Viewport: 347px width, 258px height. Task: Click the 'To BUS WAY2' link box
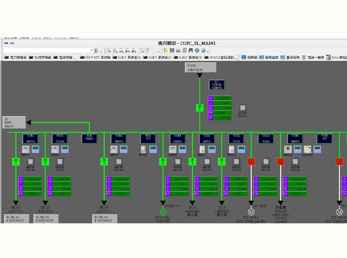tap(14, 122)
